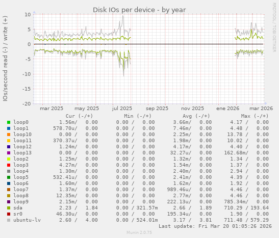
Task: Click the graph title 'Disk IOs per device - by year'
Action: click(139, 10)
